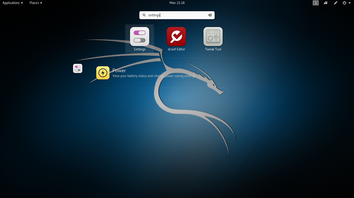
Task: Click the 'Settings' label under icon
Action: (x=140, y=49)
